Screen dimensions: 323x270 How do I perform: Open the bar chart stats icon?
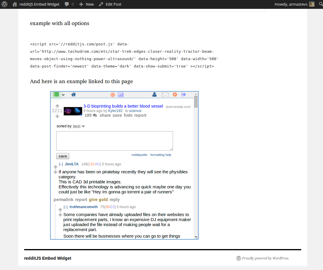[121, 95]
